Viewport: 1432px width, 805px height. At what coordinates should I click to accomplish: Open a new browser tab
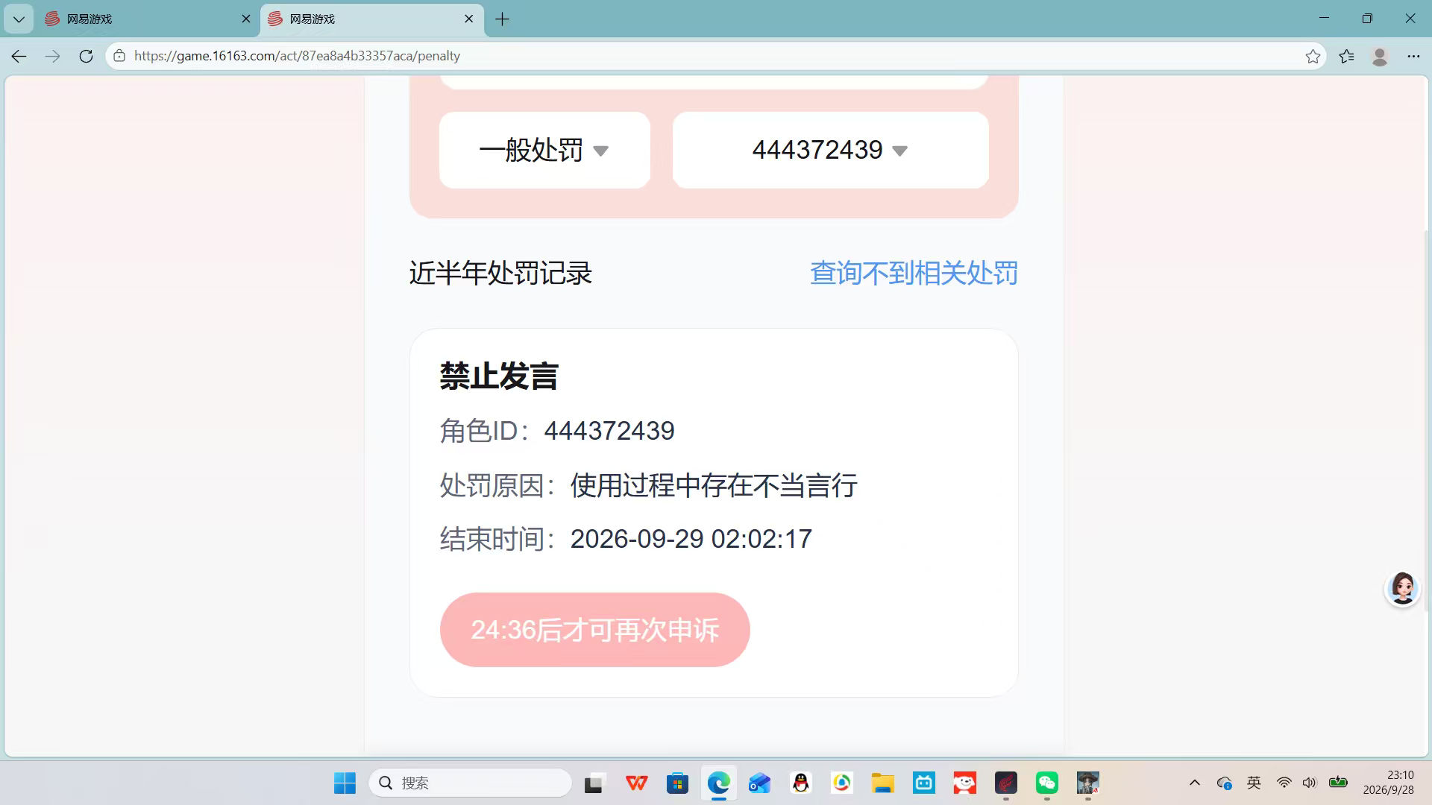point(503,19)
